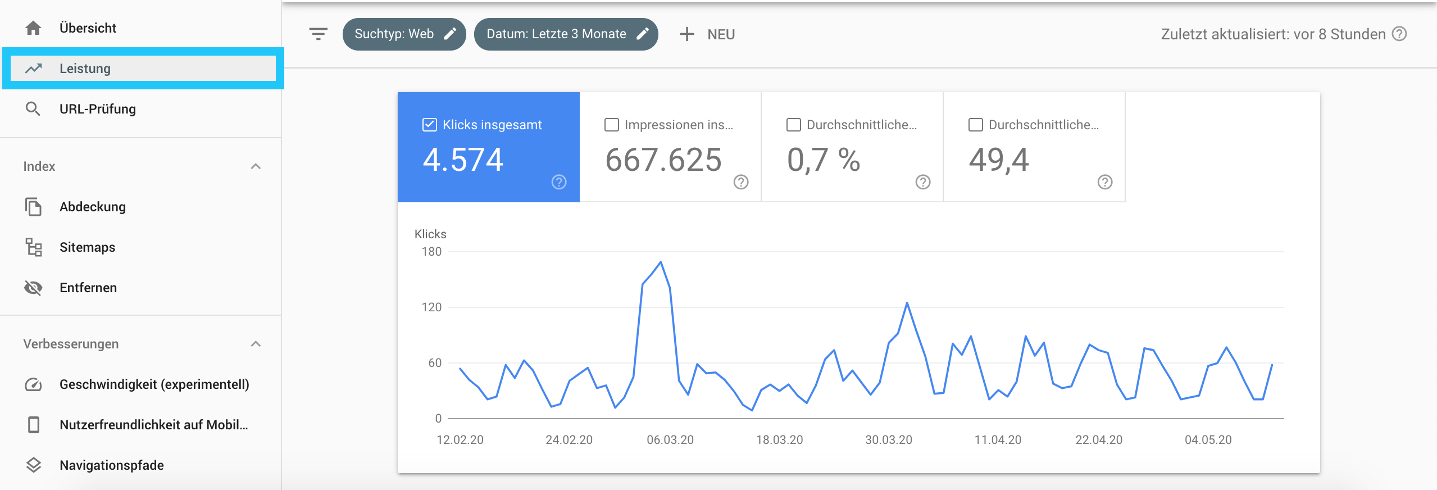Enable the checkbox on 49,4 card
The image size is (1437, 490).
pyautogui.click(x=976, y=125)
